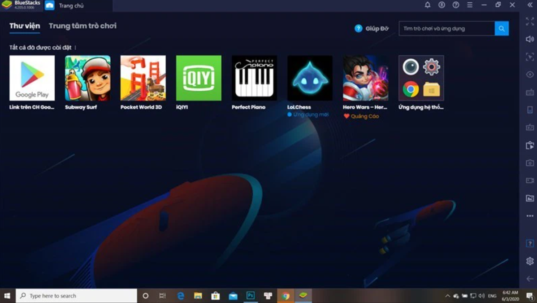Image resolution: width=537 pixels, height=303 pixels.
Task: Click the blue search button
Action: click(502, 28)
